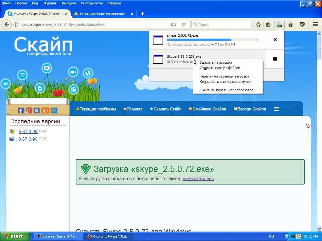Viewport: 322px width, 241px height.
Task: Click the downloads toolbar button
Action: [x=279, y=24]
